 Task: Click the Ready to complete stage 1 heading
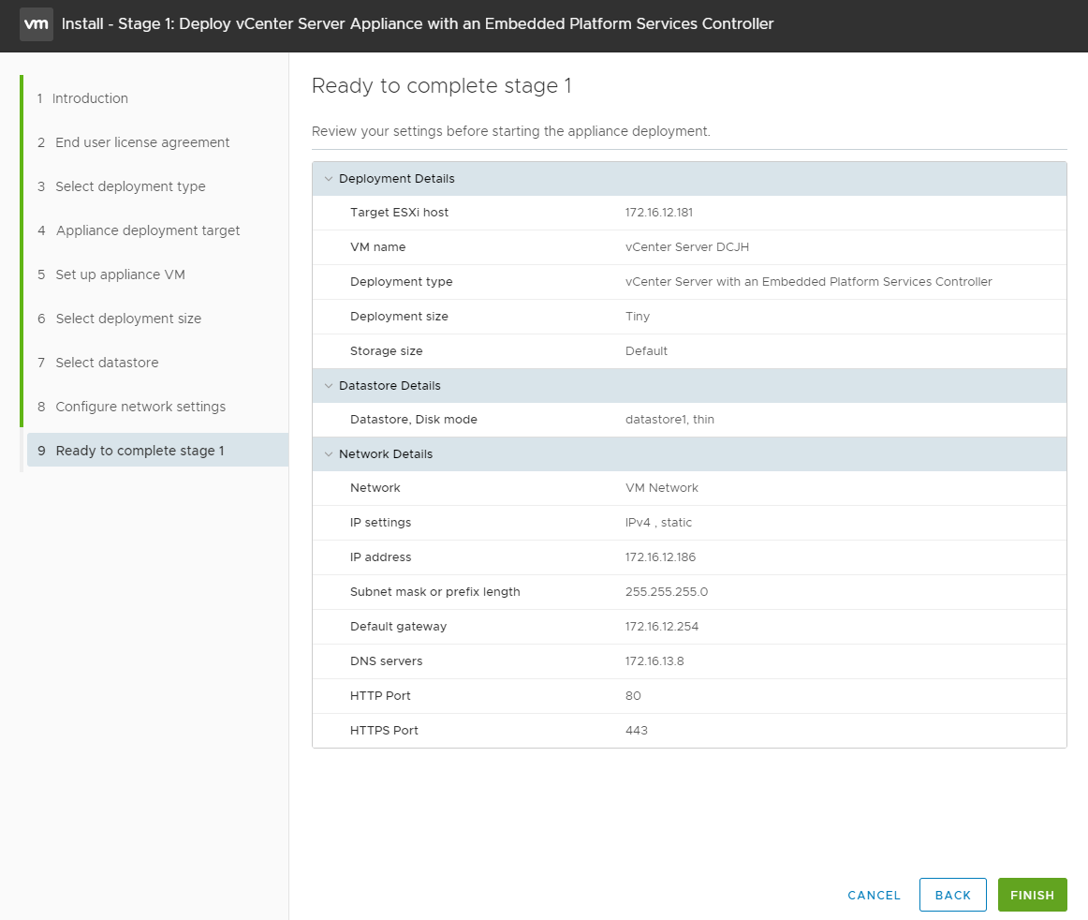point(441,86)
